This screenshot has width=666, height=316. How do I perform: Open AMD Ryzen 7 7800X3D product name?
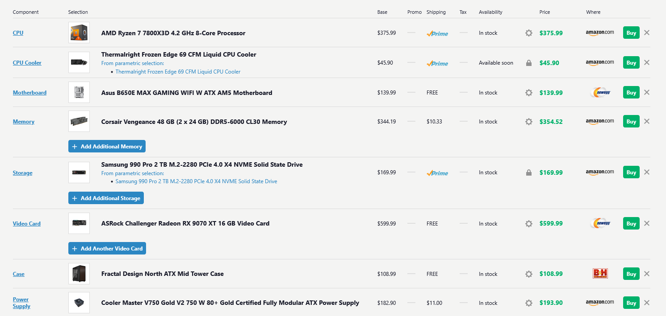(x=173, y=33)
